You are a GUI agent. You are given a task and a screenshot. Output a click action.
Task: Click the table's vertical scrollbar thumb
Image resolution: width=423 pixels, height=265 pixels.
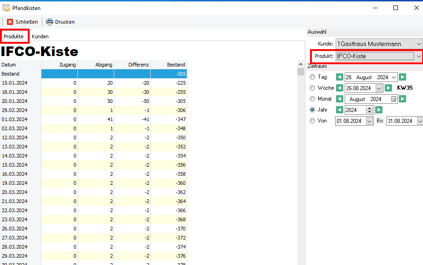301,71
